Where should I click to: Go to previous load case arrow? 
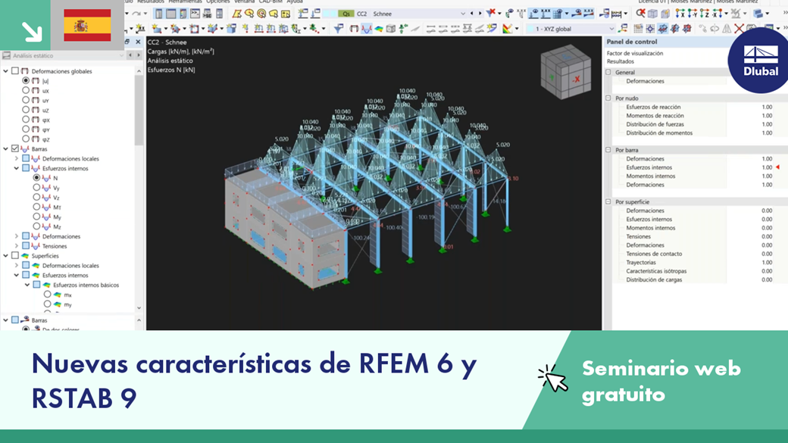click(472, 14)
